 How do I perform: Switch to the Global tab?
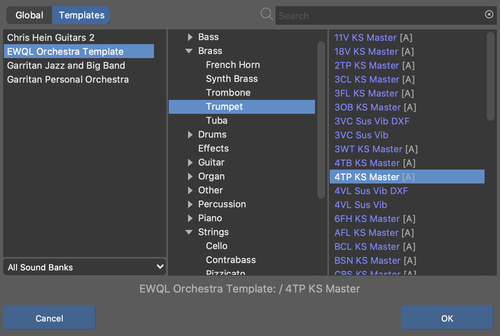click(x=29, y=15)
